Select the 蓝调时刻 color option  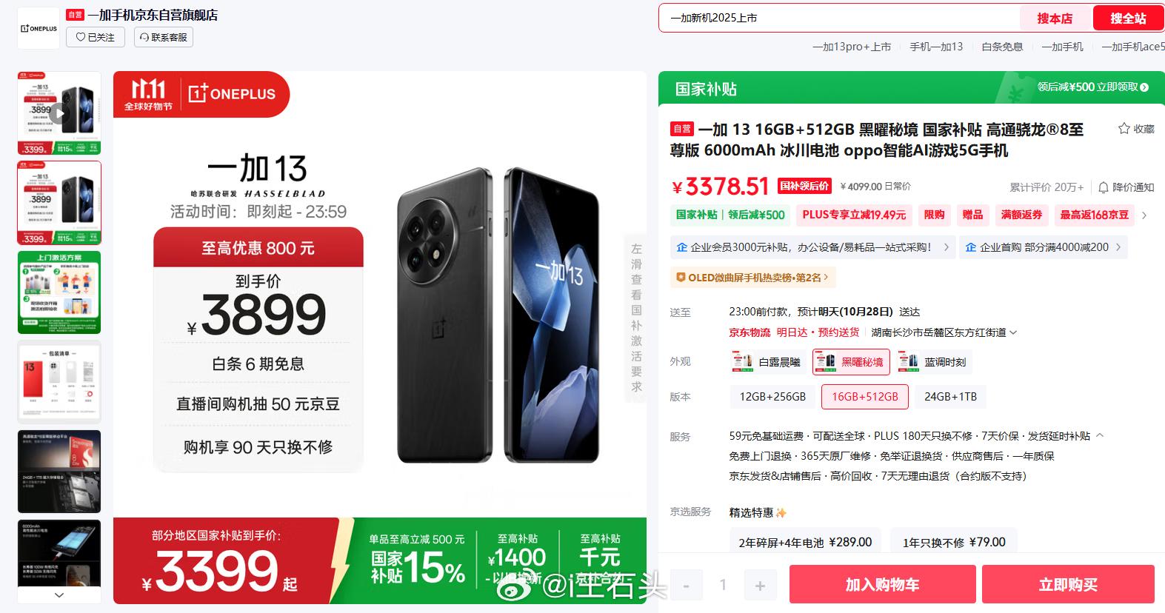[x=933, y=362]
